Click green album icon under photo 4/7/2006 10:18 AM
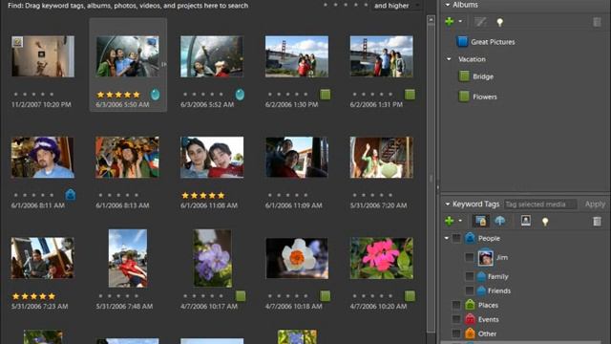611x344 pixels. pos(326,296)
